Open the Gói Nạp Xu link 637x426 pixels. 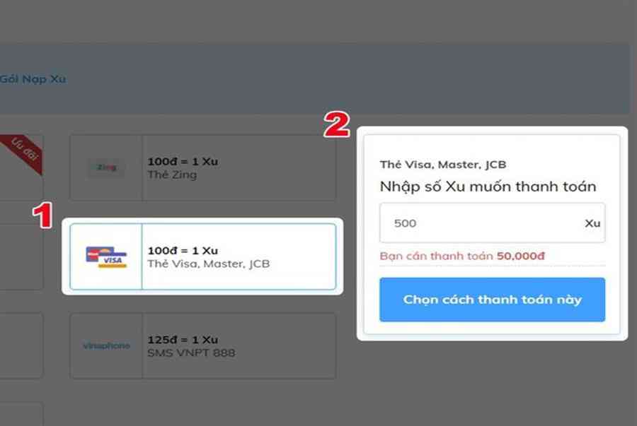(33, 79)
